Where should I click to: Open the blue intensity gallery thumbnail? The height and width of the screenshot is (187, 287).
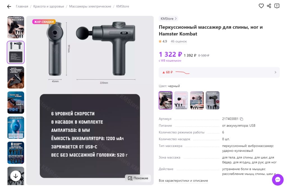(16, 128)
